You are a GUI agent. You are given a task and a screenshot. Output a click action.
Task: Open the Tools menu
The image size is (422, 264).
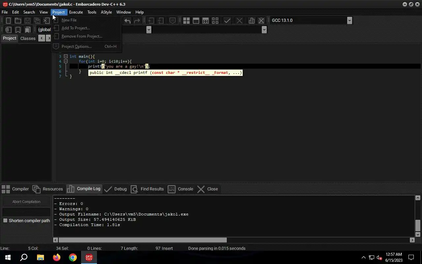click(x=92, y=12)
